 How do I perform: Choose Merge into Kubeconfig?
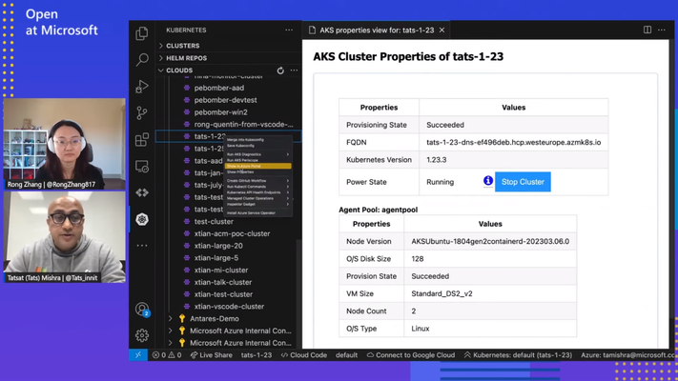[257, 139]
